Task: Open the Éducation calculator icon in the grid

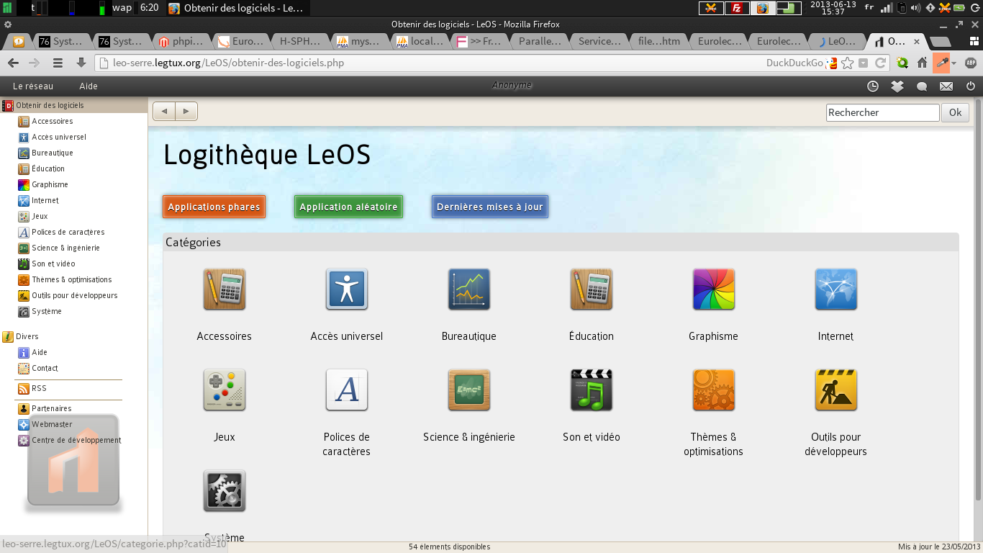Action: (x=592, y=289)
